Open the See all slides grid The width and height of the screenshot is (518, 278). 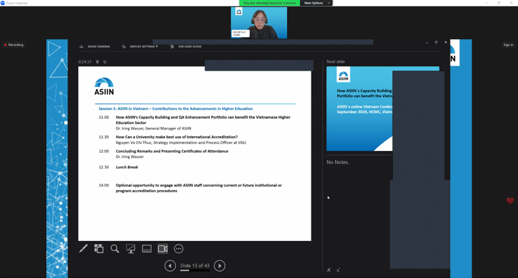point(99,249)
